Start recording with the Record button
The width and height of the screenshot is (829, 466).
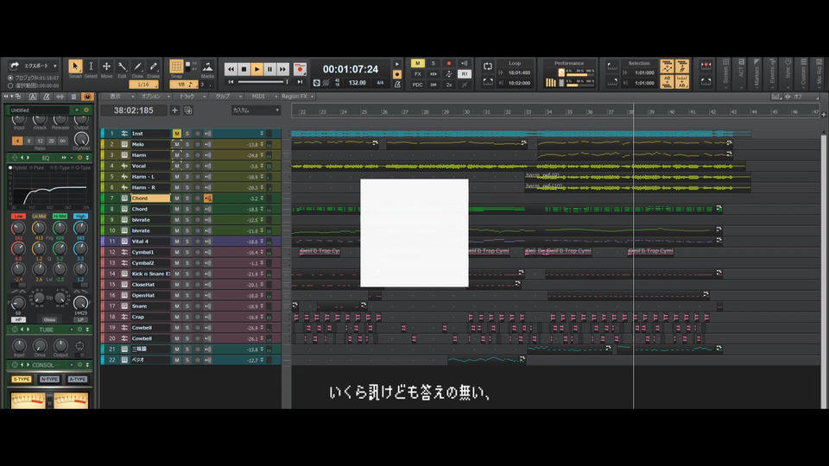(300, 69)
